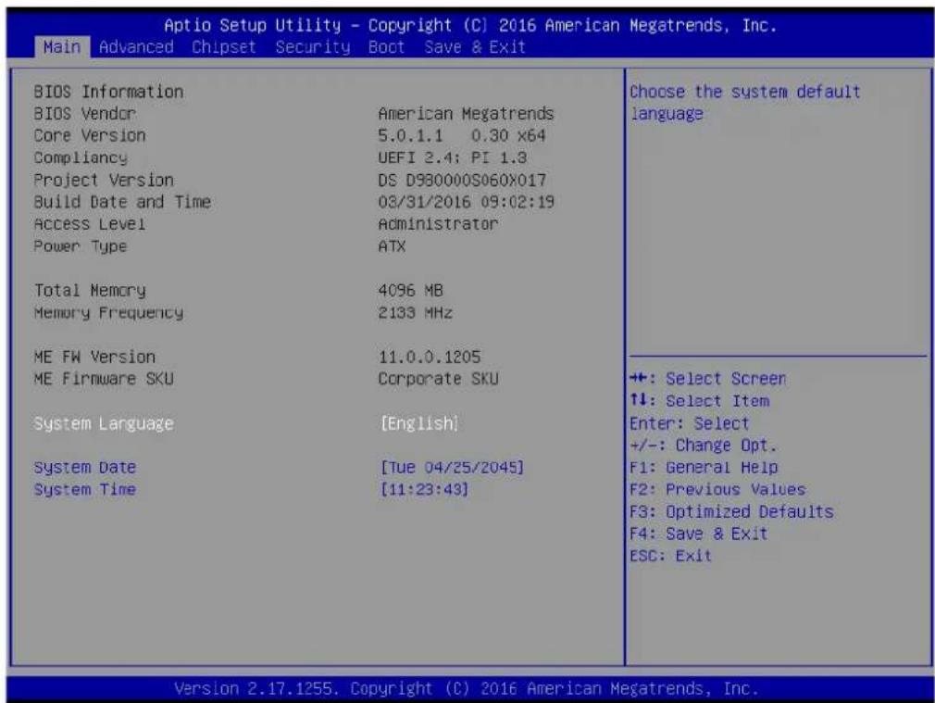The width and height of the screenshot is (935, 703).
Task: Click the 2133 MHz frequency value
Action: click(x=415, y=313)
